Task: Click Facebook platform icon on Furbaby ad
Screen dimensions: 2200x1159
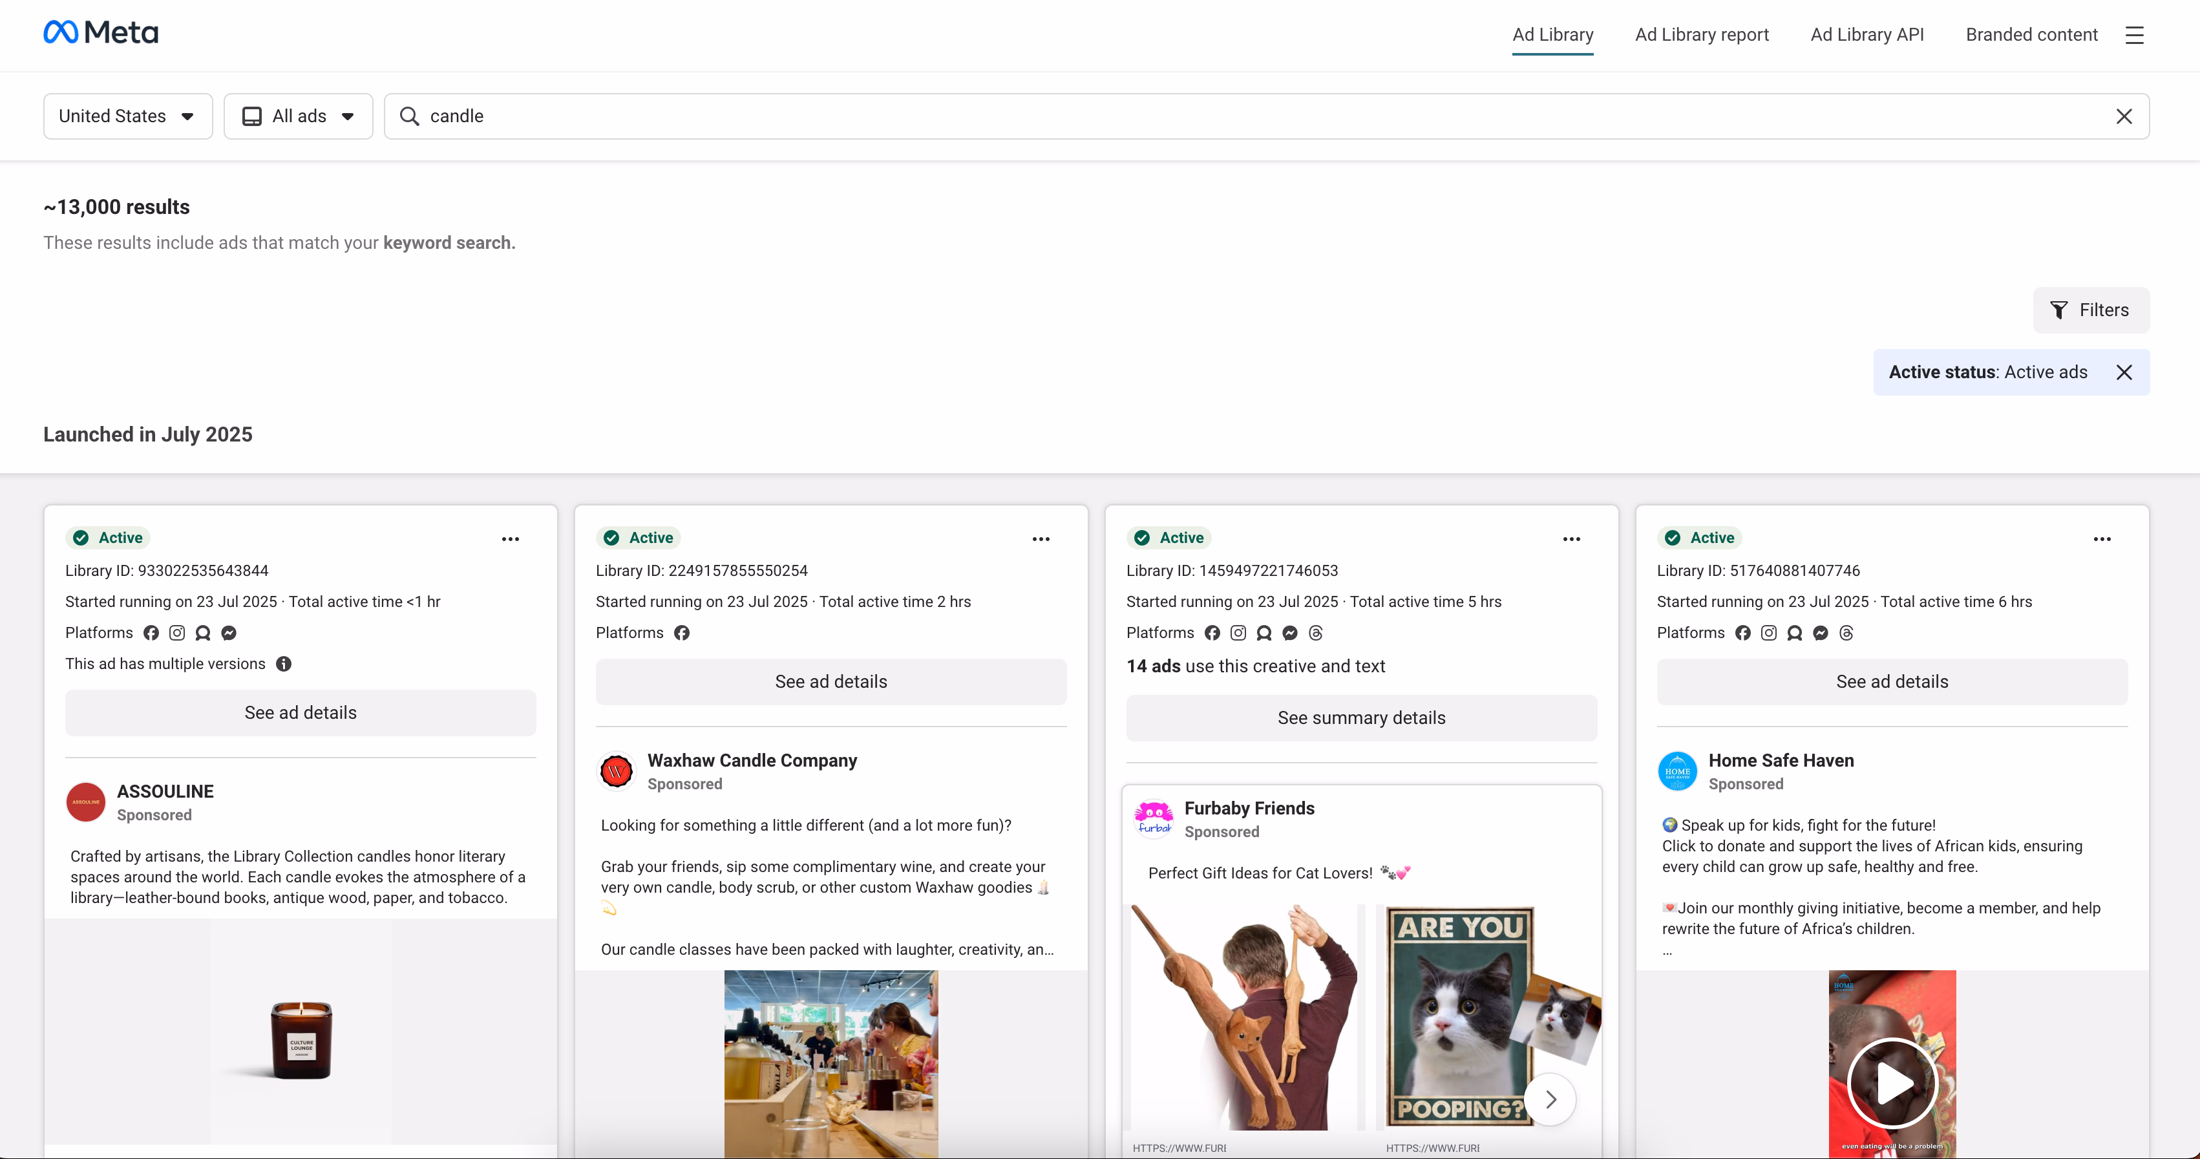Action: pyautogui.click(x=1212, y=633)
